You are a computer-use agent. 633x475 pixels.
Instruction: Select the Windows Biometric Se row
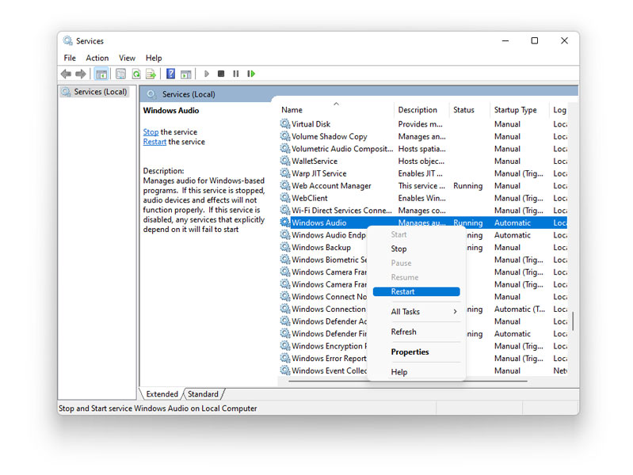coord(423,260)
